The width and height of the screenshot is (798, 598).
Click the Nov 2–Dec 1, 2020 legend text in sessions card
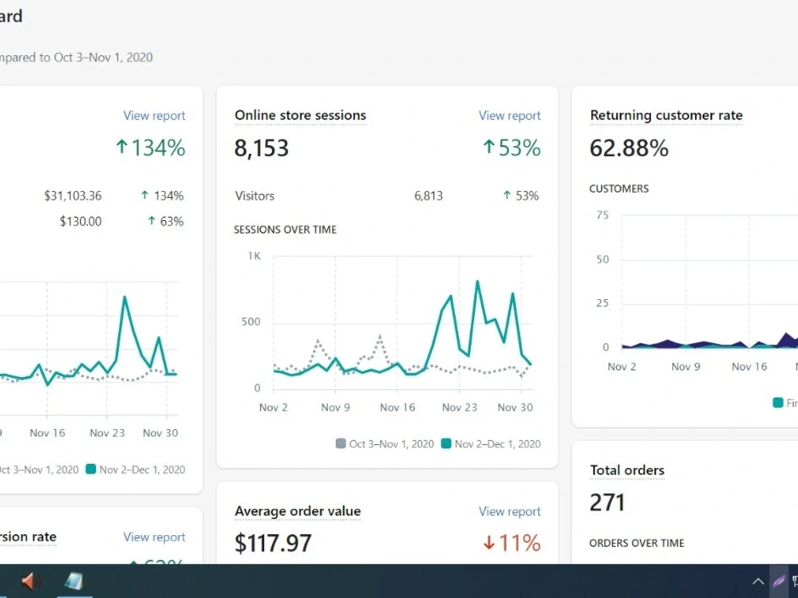(x=498, y=444)
